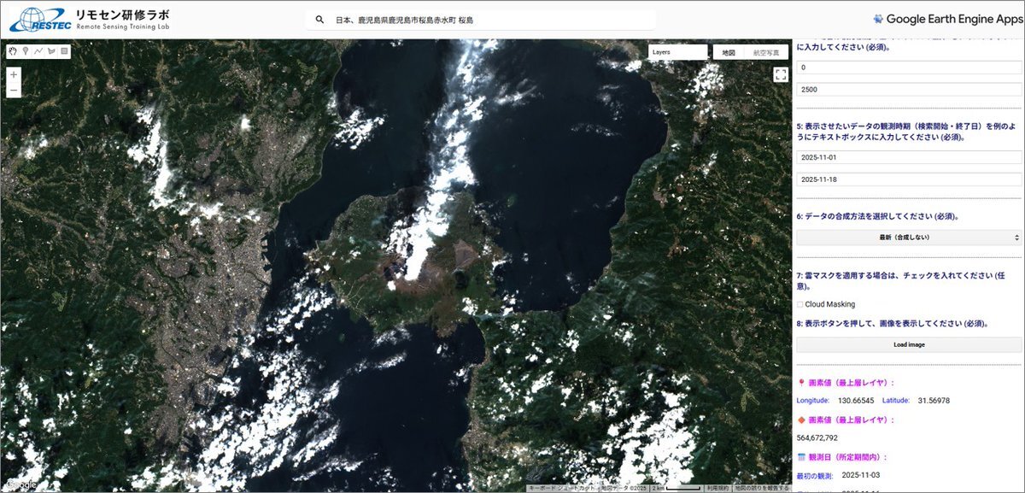The image size is (1025, 493).
Task: Edit the end date field 2025-11-18
Action: click(909, 180)
